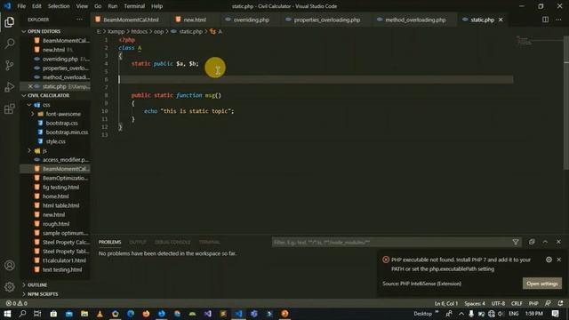Open the Edit menu
This screenshot has width=569, height=320.
click(x=36, y=6)
